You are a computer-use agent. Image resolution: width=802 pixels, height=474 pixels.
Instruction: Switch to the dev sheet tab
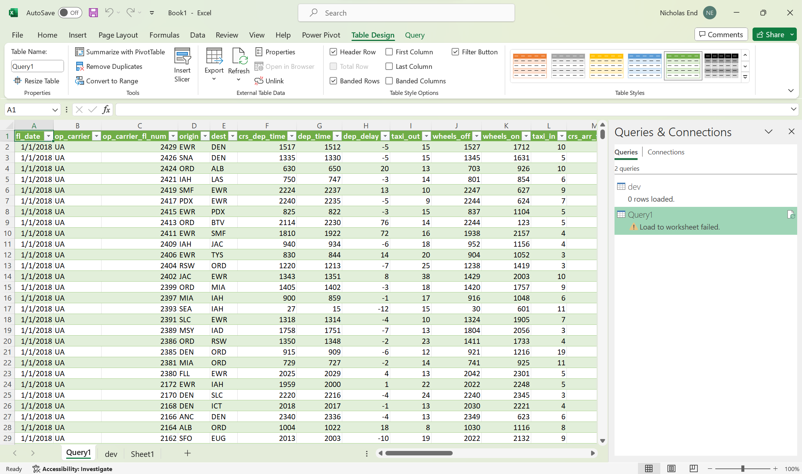point(111,454)
